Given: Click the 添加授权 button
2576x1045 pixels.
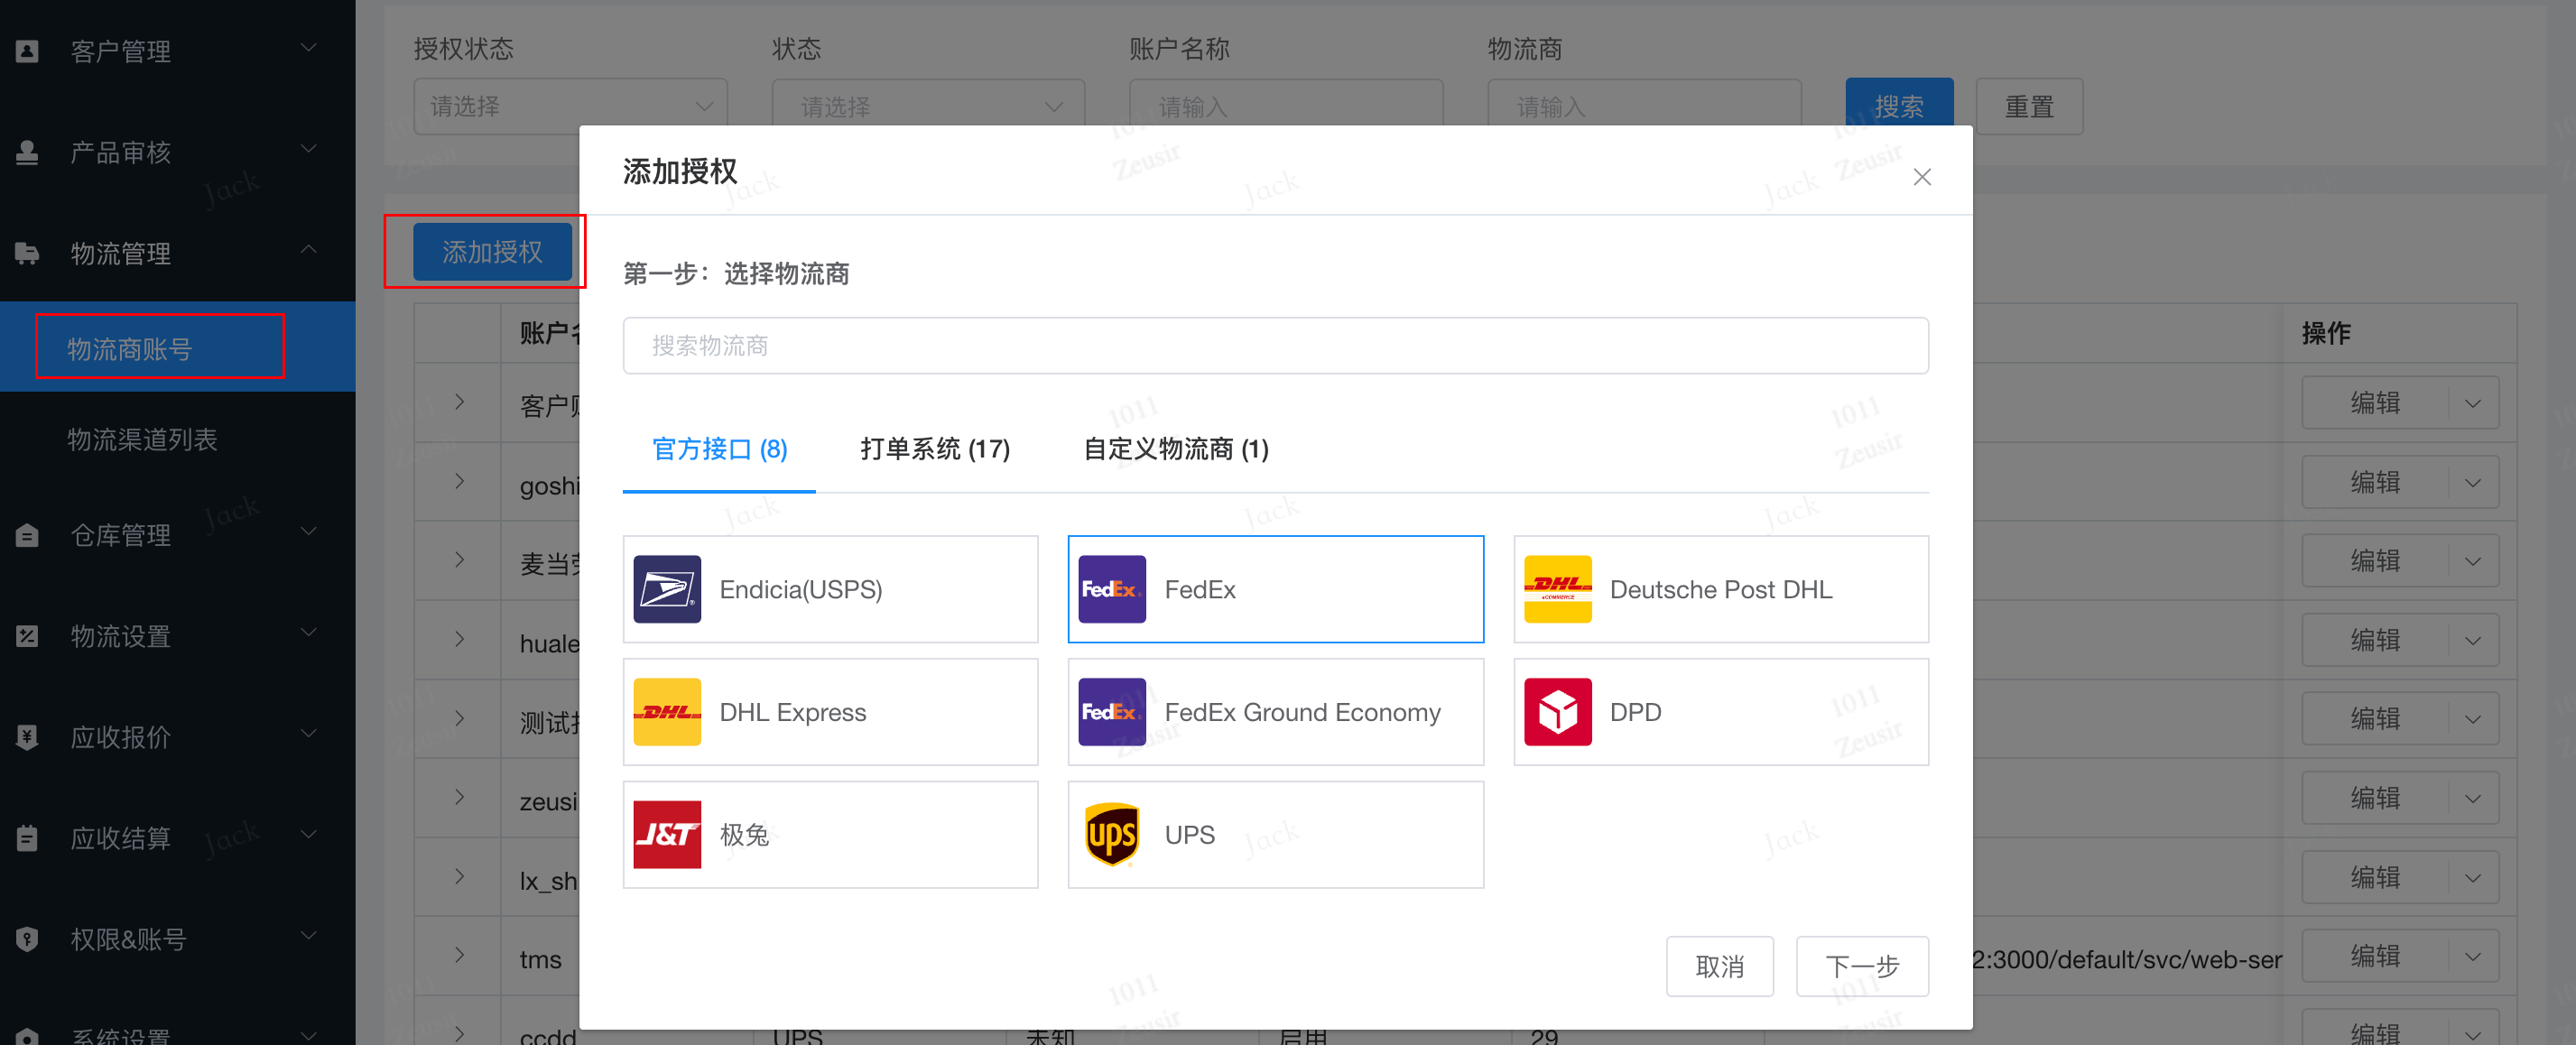Looking at the screenshot, I should [492, 252].
